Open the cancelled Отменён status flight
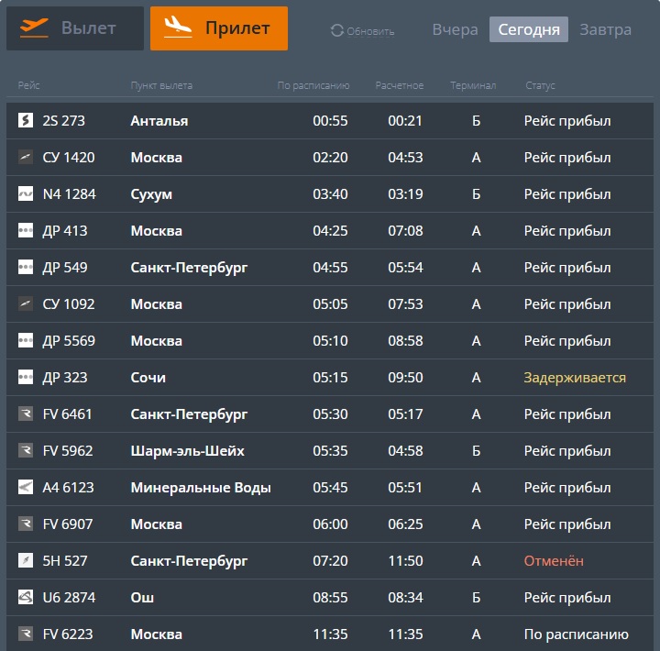660x651 pixels. coord(330,561)
